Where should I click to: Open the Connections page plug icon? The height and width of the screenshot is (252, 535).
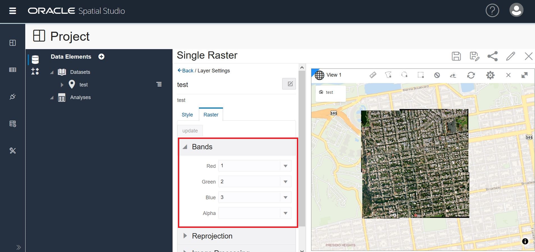pyautogui.click(x=13, y=97)
